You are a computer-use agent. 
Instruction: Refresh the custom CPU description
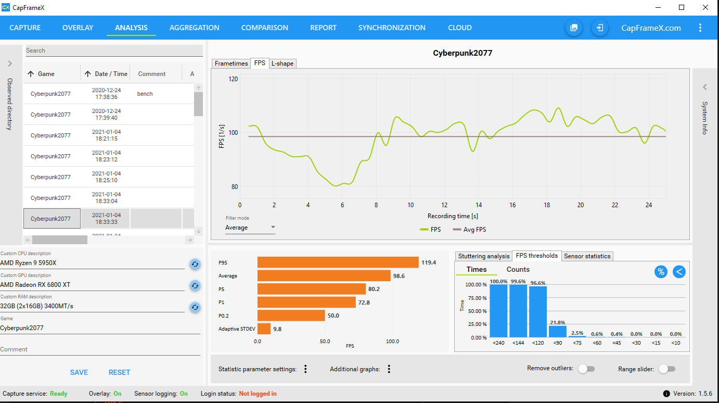pyautogui.click(x=195, y=264)
